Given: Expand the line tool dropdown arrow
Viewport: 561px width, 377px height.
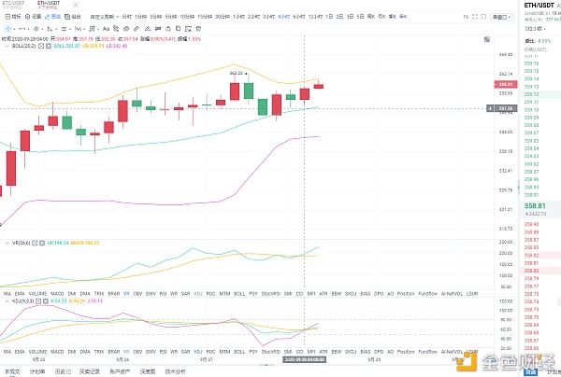Looking at the screenshot, I should click(x=28, y=29).
